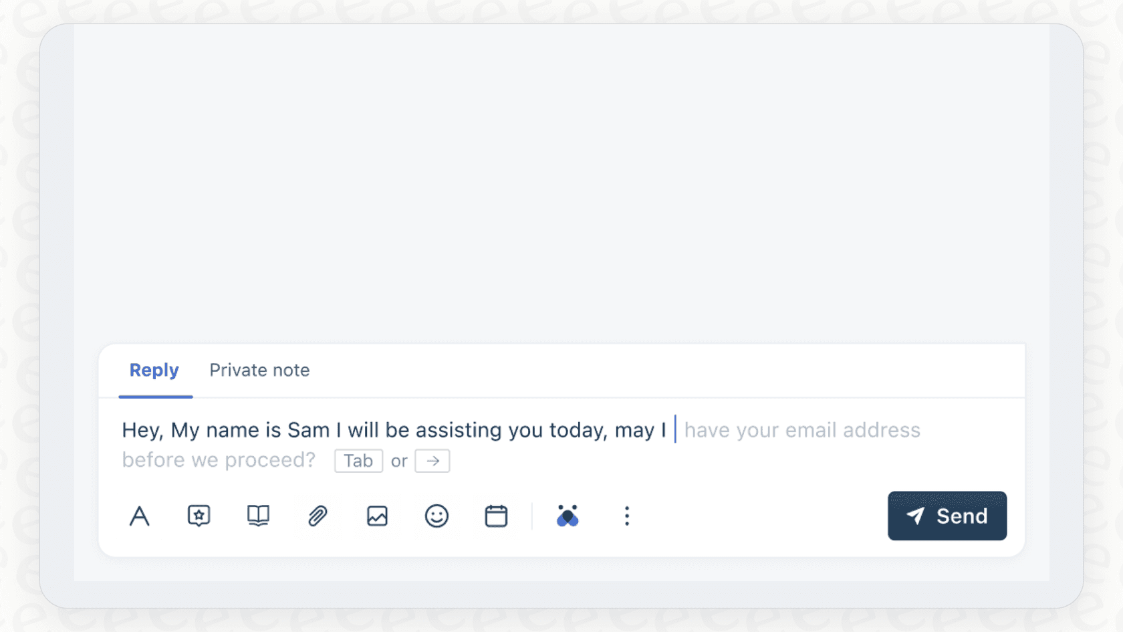Open the emoji picker
Viewport: 1123px width, 632px height.
(436, 516)
